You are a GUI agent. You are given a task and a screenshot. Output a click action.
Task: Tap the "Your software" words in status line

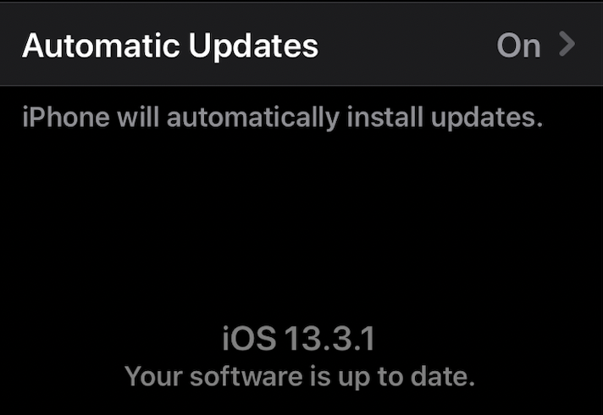tap(213, 377)
